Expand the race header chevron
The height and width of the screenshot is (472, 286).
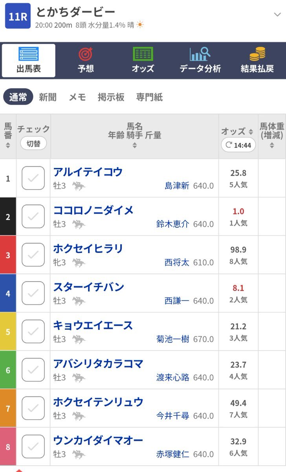click(x=277, y=15)
